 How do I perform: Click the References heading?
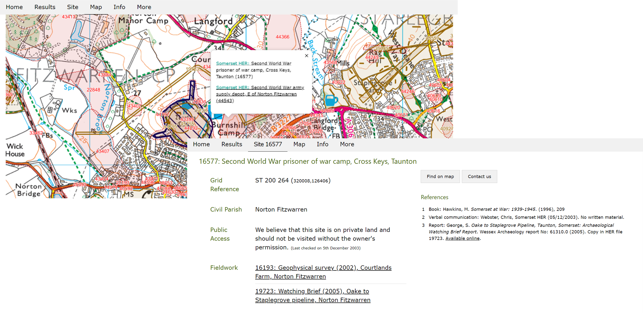tap(434, 197)
